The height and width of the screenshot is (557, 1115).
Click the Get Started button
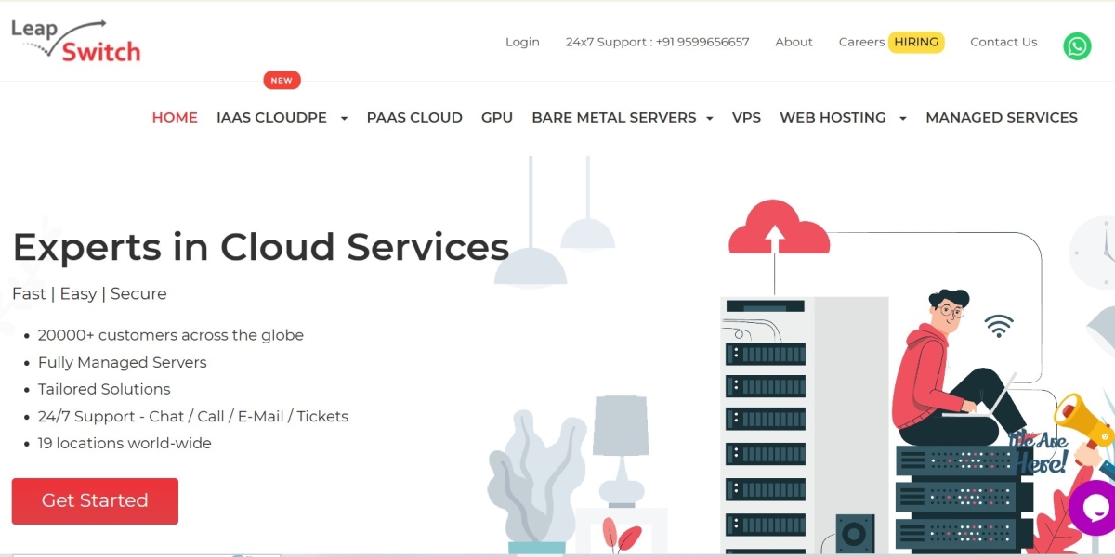click(95, 501)
